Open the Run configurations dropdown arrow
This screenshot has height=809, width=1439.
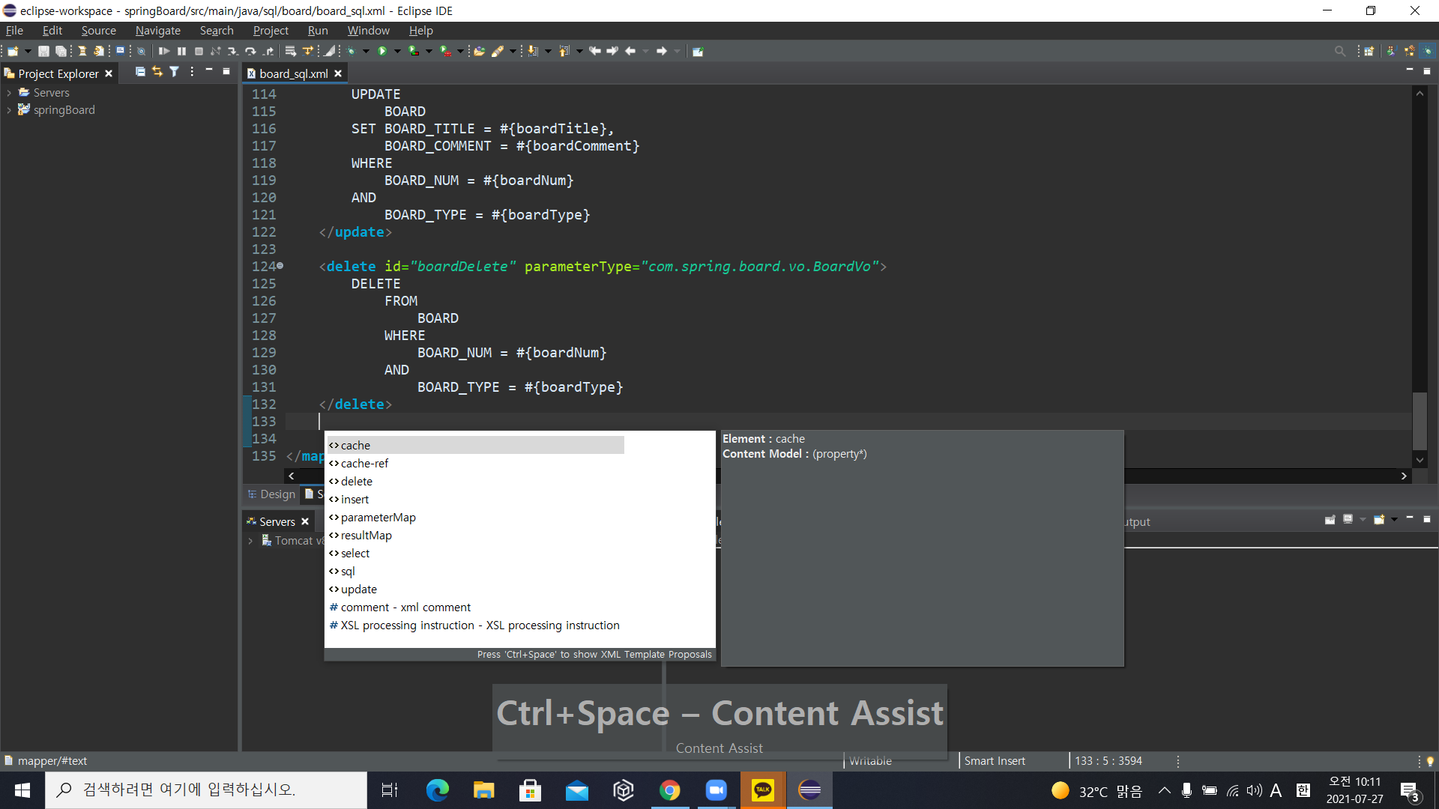point(398,51)
